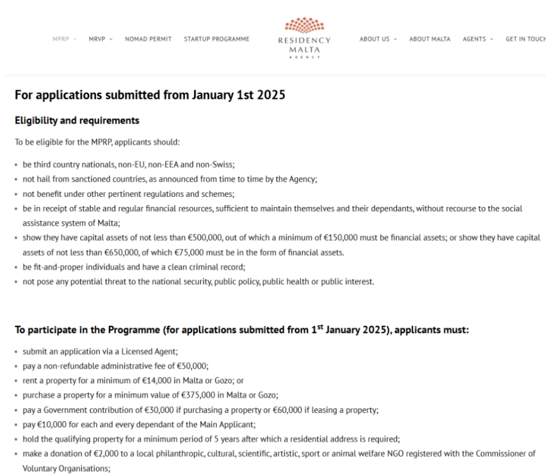
Task: Click the bullet about renting a property for €14,000
Action: 133,381
